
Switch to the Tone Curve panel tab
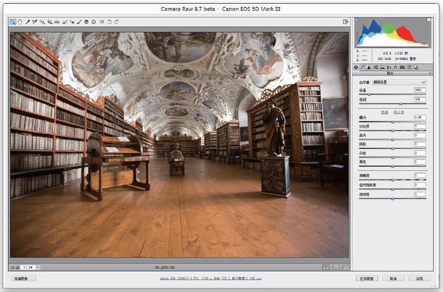tap(364, 67)
